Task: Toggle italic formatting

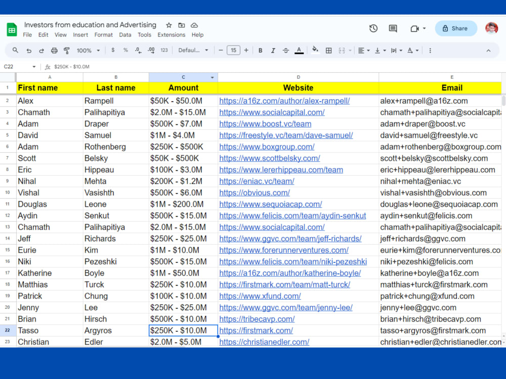Action: (x=273, y=51)
